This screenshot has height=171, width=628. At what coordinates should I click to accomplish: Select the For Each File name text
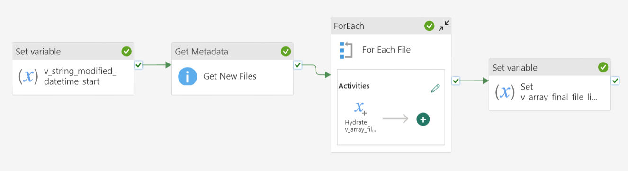coord(386,50)
